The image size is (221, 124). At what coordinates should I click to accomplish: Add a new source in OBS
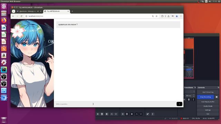point(123,114)
